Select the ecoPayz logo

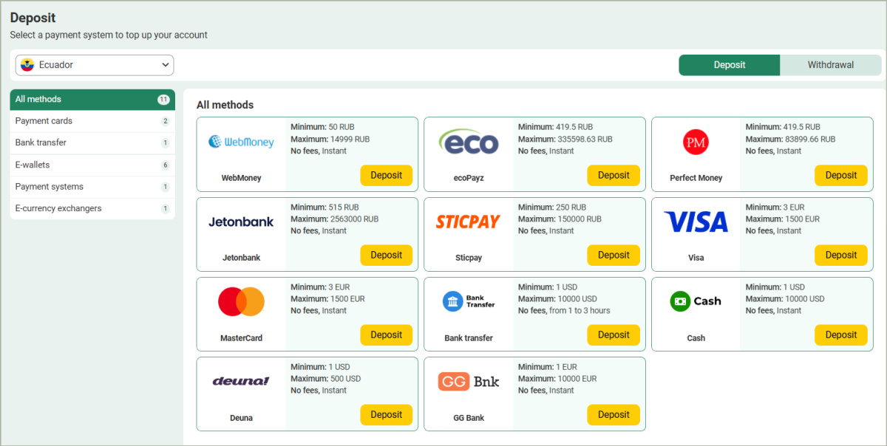[469, 142]
